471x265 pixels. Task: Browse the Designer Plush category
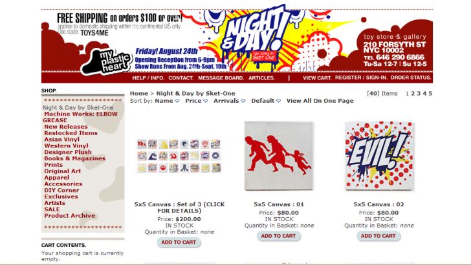click(68, 152)
